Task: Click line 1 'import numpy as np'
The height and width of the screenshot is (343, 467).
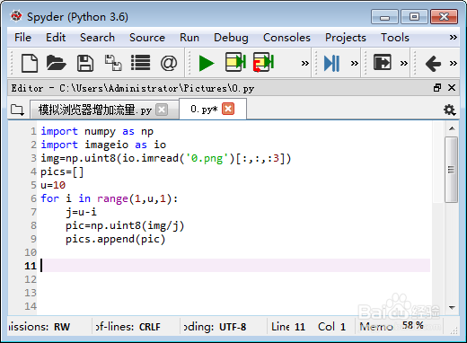Action: tap(97, 131)
